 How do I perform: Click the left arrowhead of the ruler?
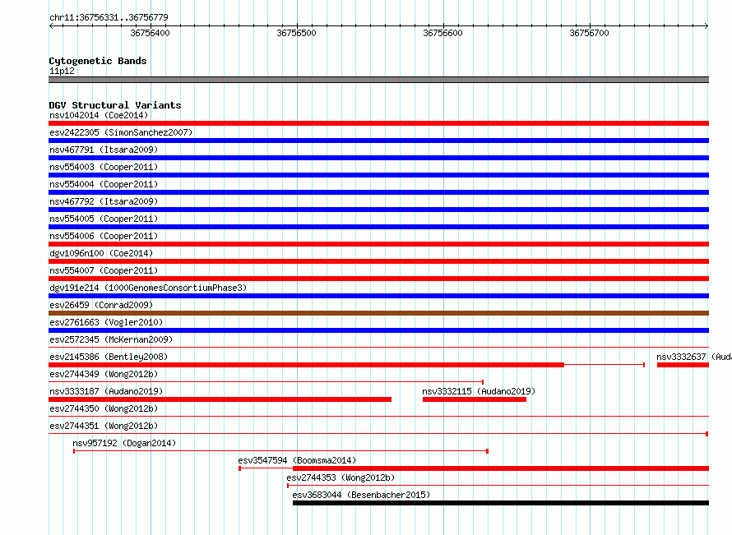pos(51,25)
